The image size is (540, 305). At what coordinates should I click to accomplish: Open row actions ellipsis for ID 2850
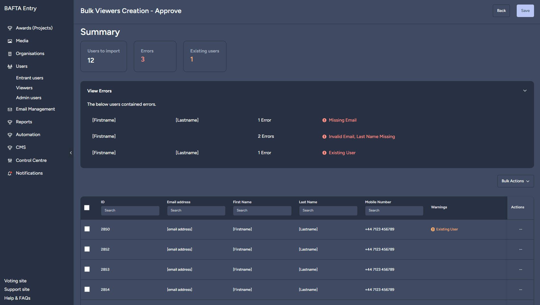tap(520, 229)
